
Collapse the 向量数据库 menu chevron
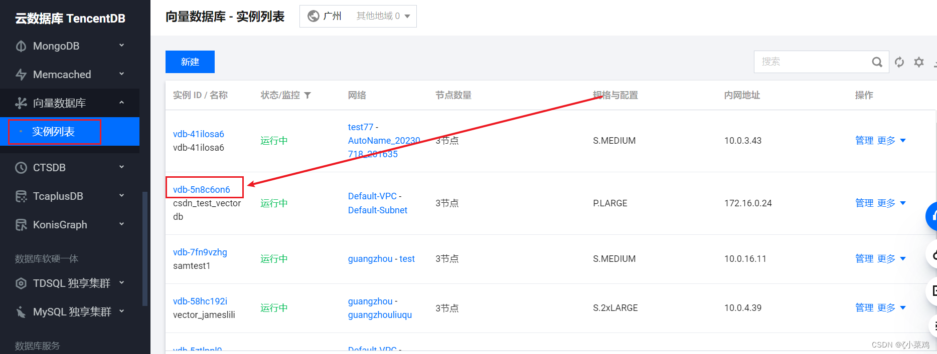[121, 103]
